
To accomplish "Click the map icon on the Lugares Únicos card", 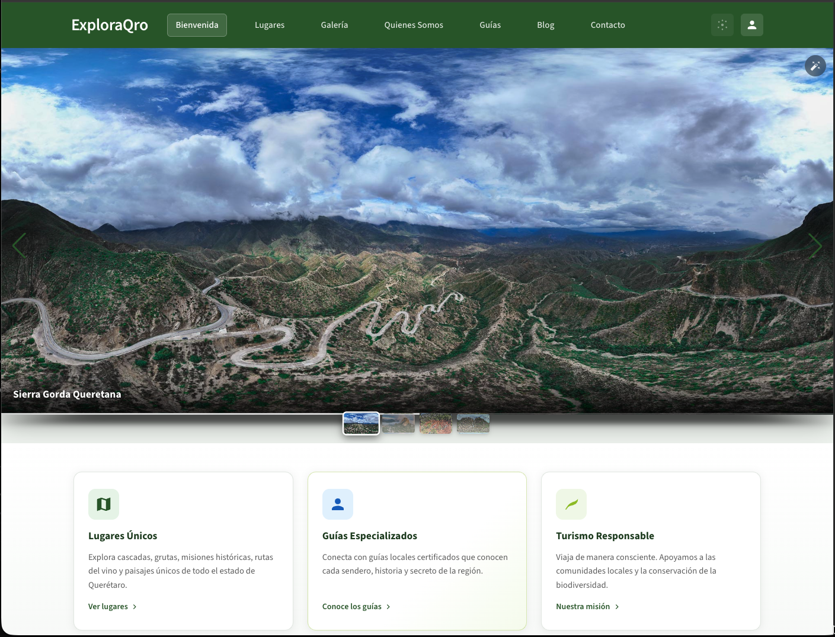I will pyautogui.click(x=104, y=504).
